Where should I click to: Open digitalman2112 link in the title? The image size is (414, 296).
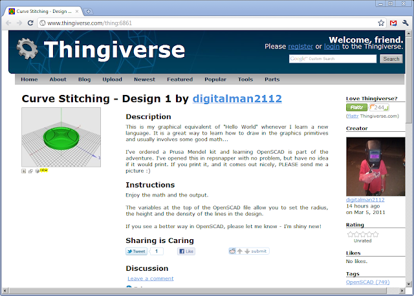[x=237, y=99]
